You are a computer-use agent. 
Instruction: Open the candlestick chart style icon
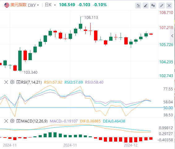153,6
